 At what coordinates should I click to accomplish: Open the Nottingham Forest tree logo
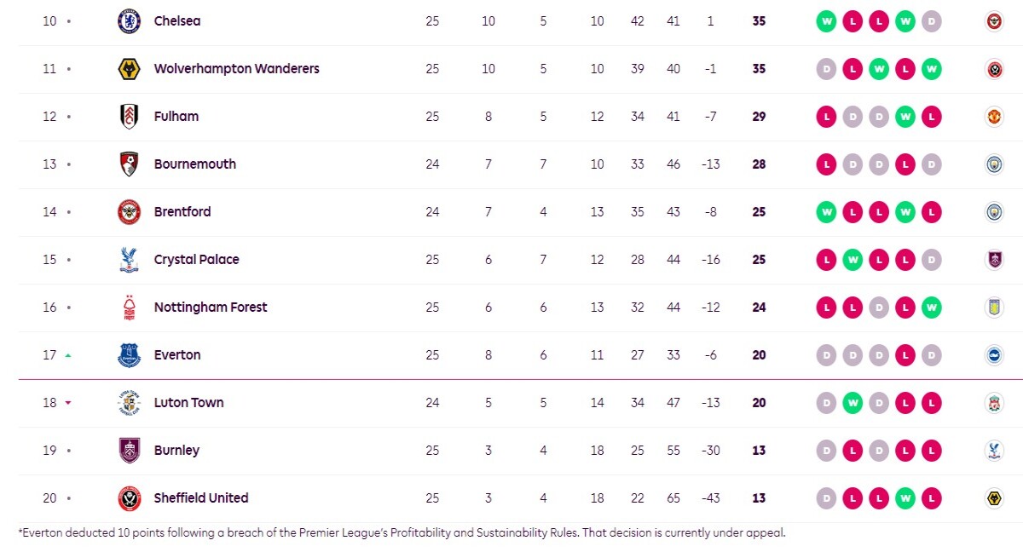pyautogui.click(x=129, y=308)
